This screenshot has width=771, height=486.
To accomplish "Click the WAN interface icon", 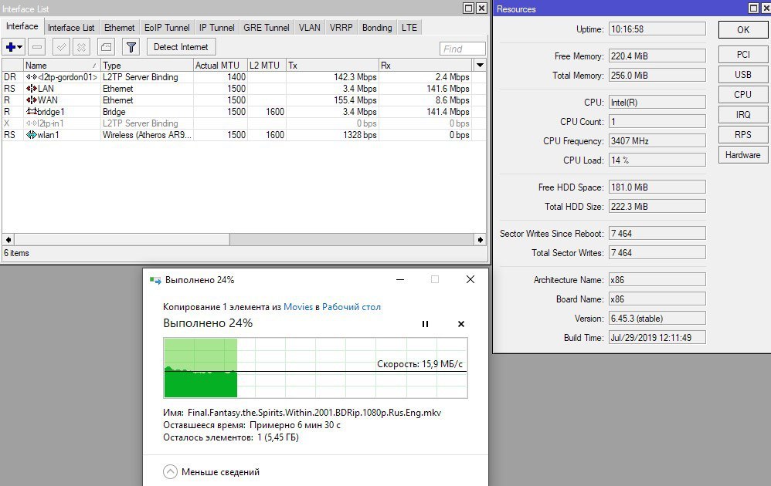I will click(32, 100).
